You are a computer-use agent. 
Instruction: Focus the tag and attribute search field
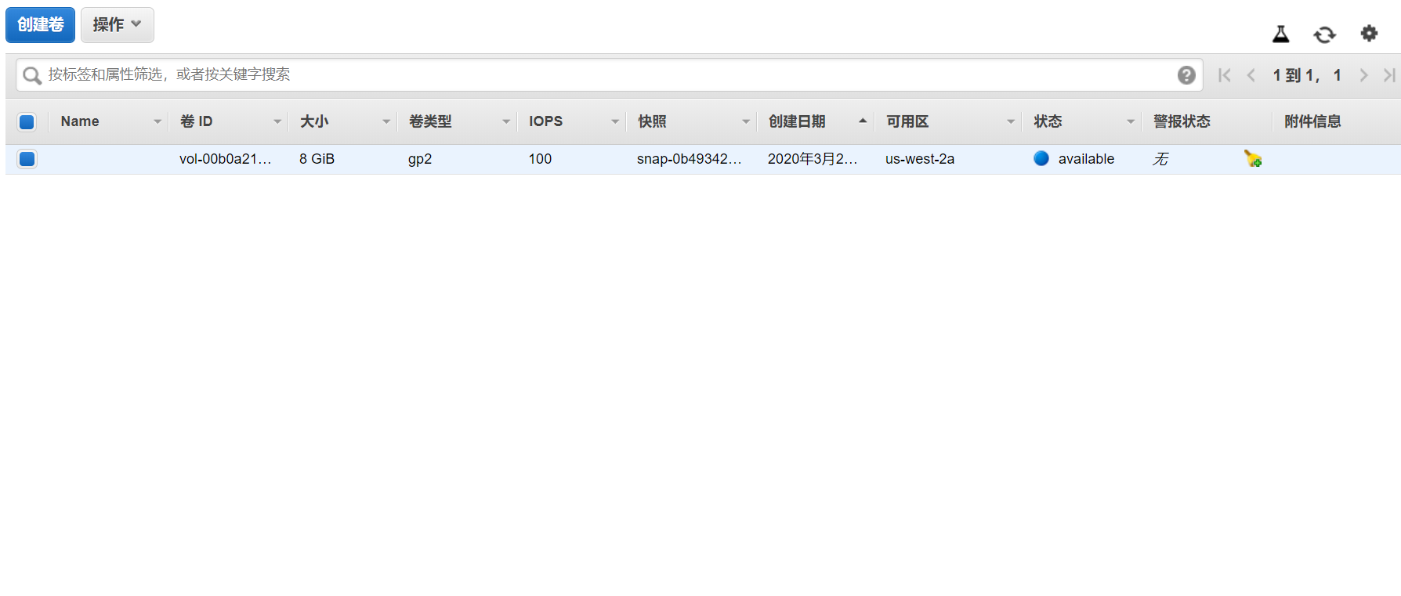pos(596,74)
